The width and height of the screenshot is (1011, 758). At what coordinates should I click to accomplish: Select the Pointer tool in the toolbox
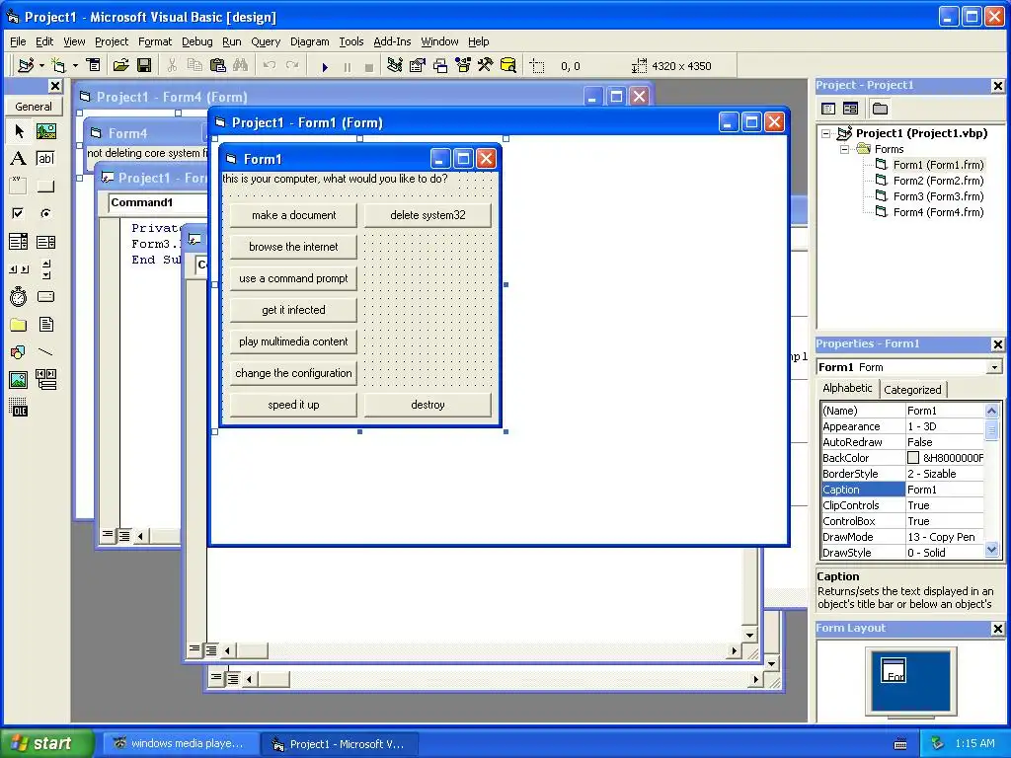point(19,131)
